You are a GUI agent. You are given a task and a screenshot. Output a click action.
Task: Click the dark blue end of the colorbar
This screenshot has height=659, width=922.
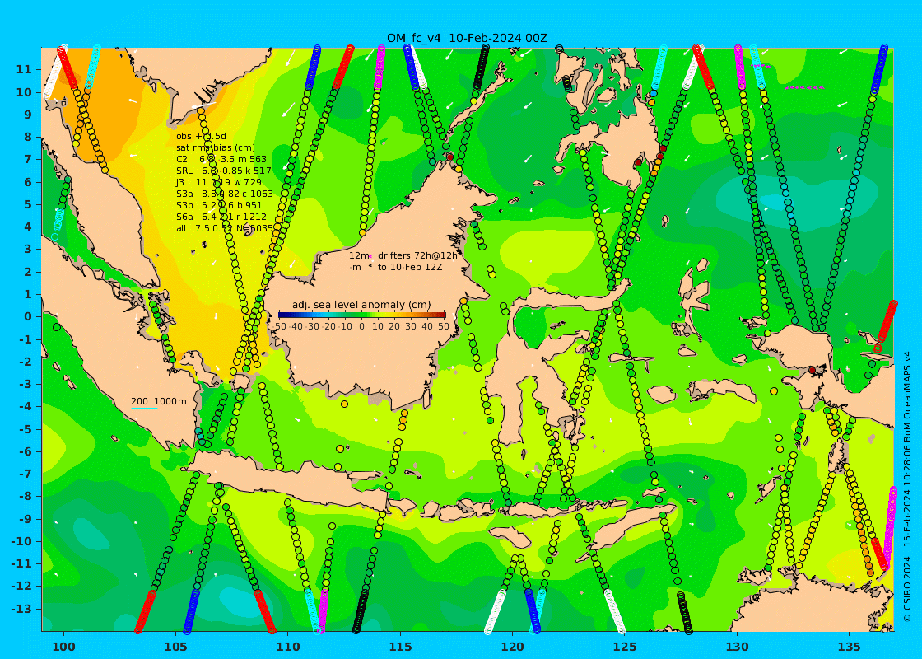(282, 315)
